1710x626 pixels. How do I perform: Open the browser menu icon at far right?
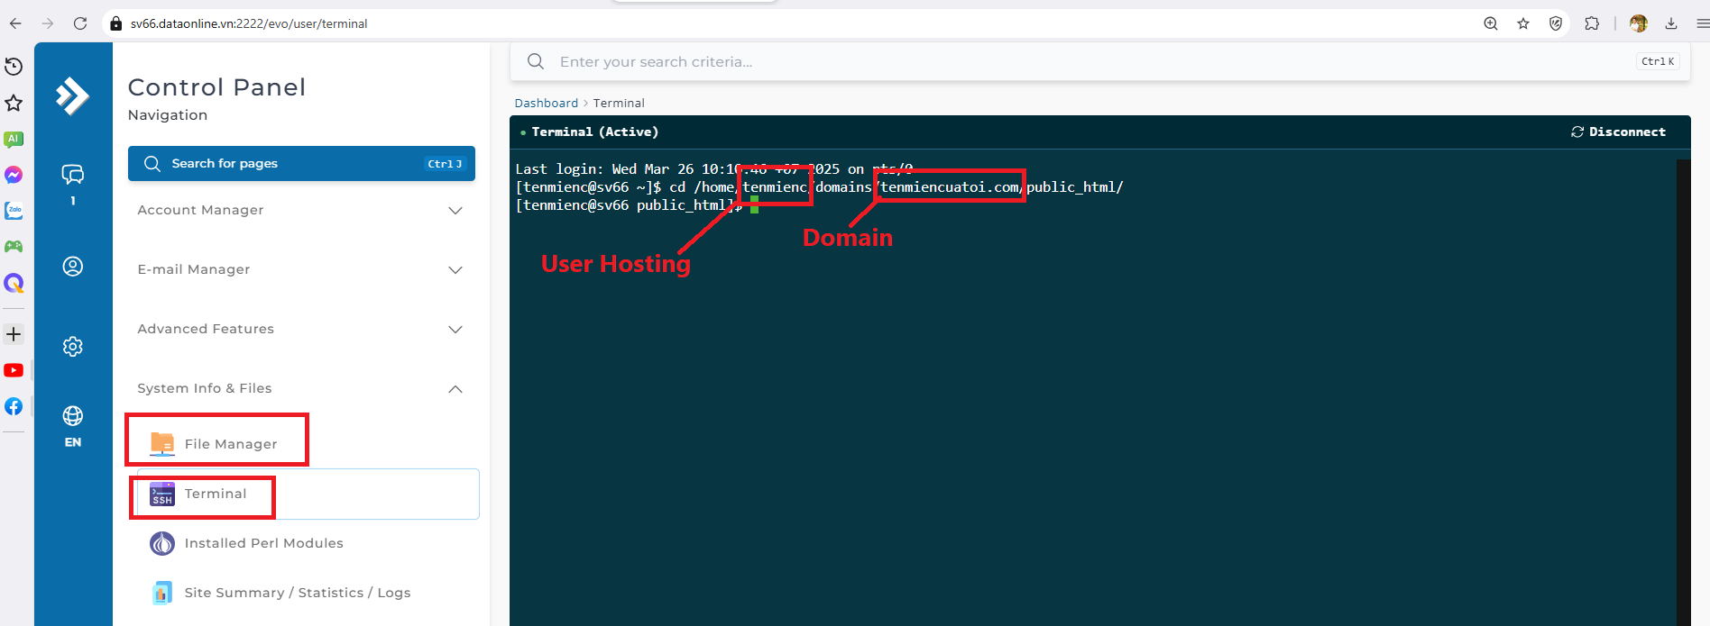(x=1702, y=23)
